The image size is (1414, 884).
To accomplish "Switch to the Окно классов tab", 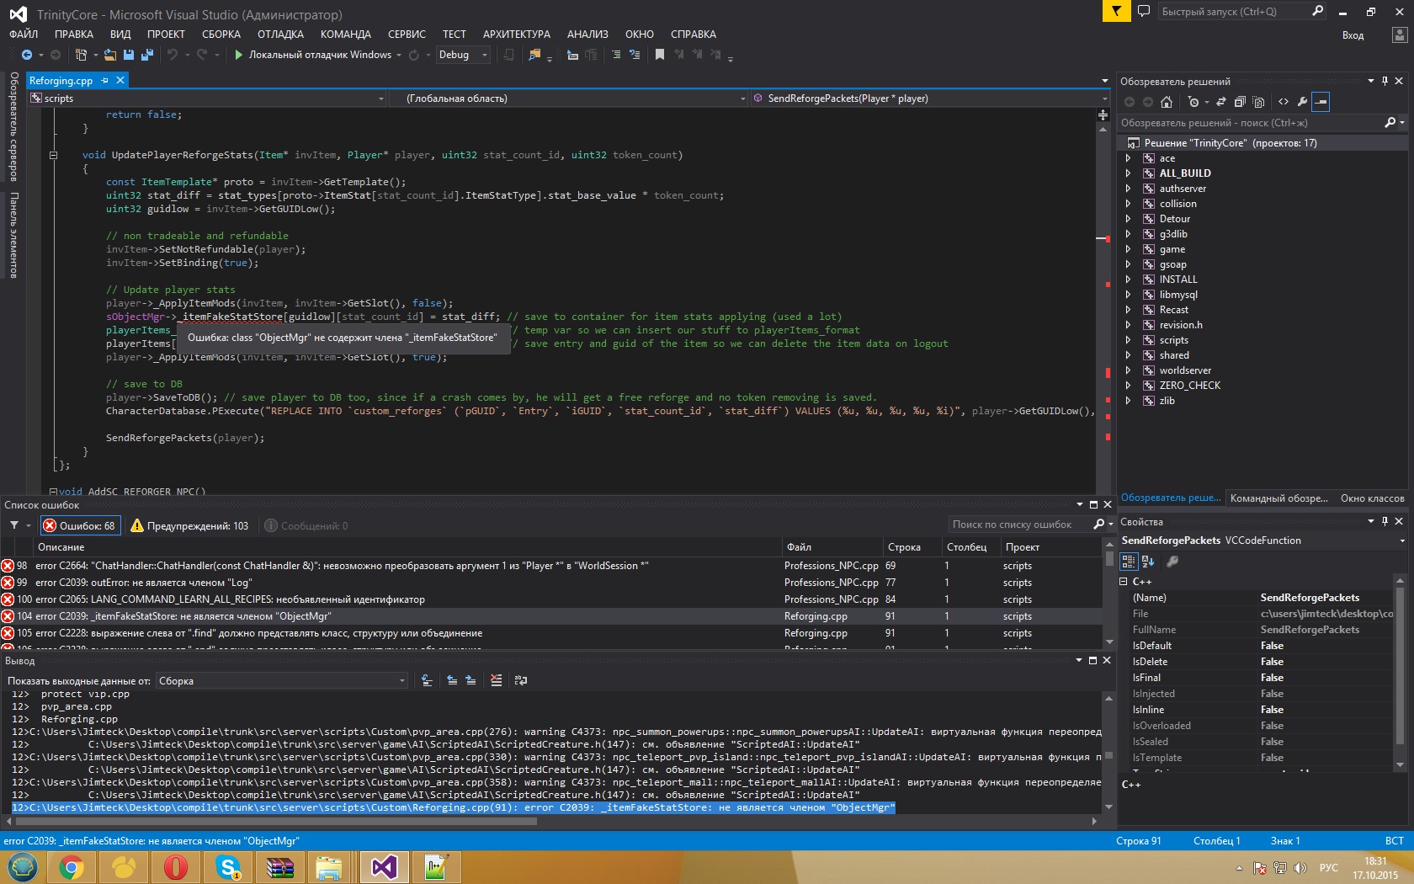I will click(x=1372, y=498).
